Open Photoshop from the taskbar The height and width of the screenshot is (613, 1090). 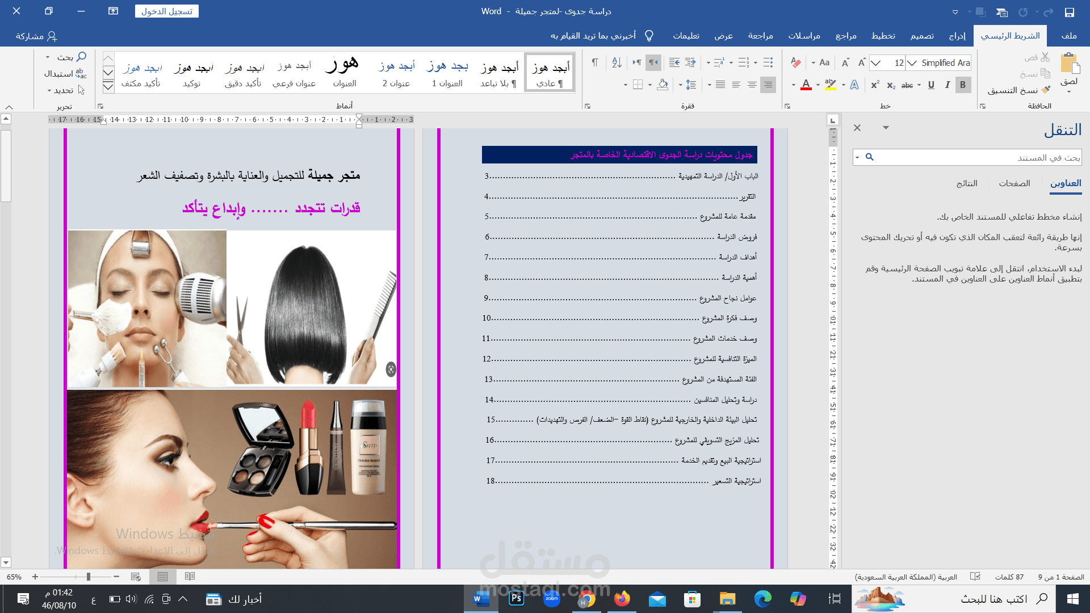[x=516, y=599]
